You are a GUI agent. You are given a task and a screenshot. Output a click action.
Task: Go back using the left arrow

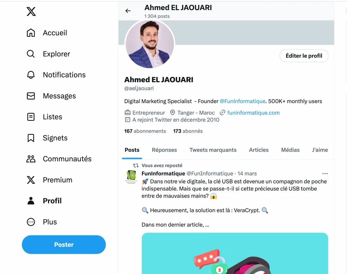point(128,11)
